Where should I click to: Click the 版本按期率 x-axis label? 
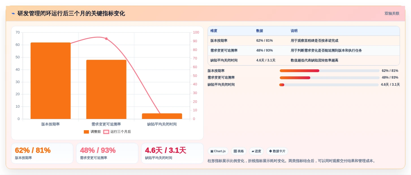[51, 124]
